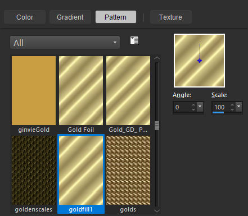The height and width of the screenshot is (216, 248).
Task: Select the goldfill1 pattern thumbnail
Action: click(81, 170)
